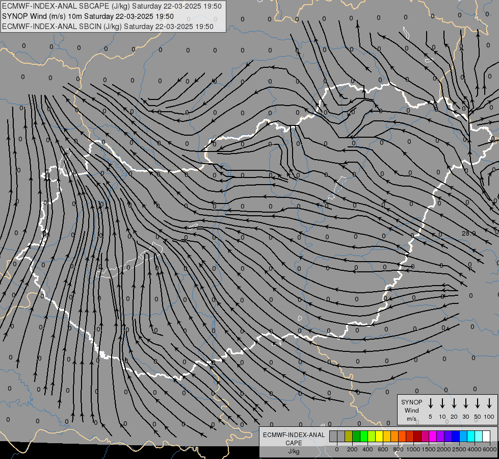Click the wind arrow above the 30 label
Screen dimensions: 499x459
465,403
